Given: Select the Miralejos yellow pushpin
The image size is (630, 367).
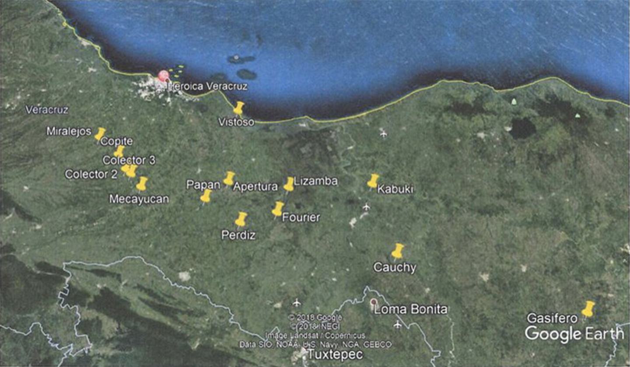Looking at the screenshot, I should click(100, 134).
